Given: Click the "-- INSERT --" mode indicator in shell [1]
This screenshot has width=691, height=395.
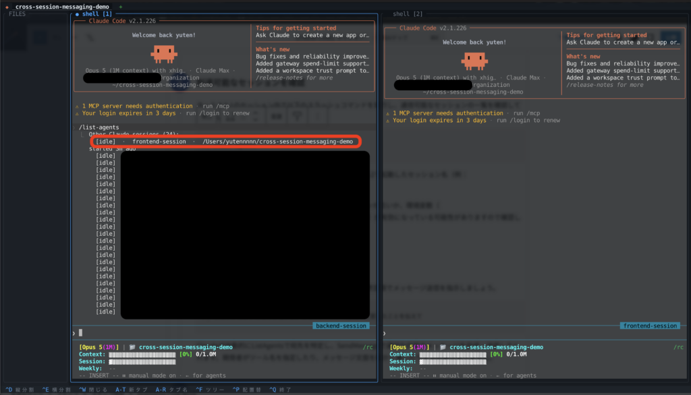Looking at the screenshot, I should (x=99, y=375).
